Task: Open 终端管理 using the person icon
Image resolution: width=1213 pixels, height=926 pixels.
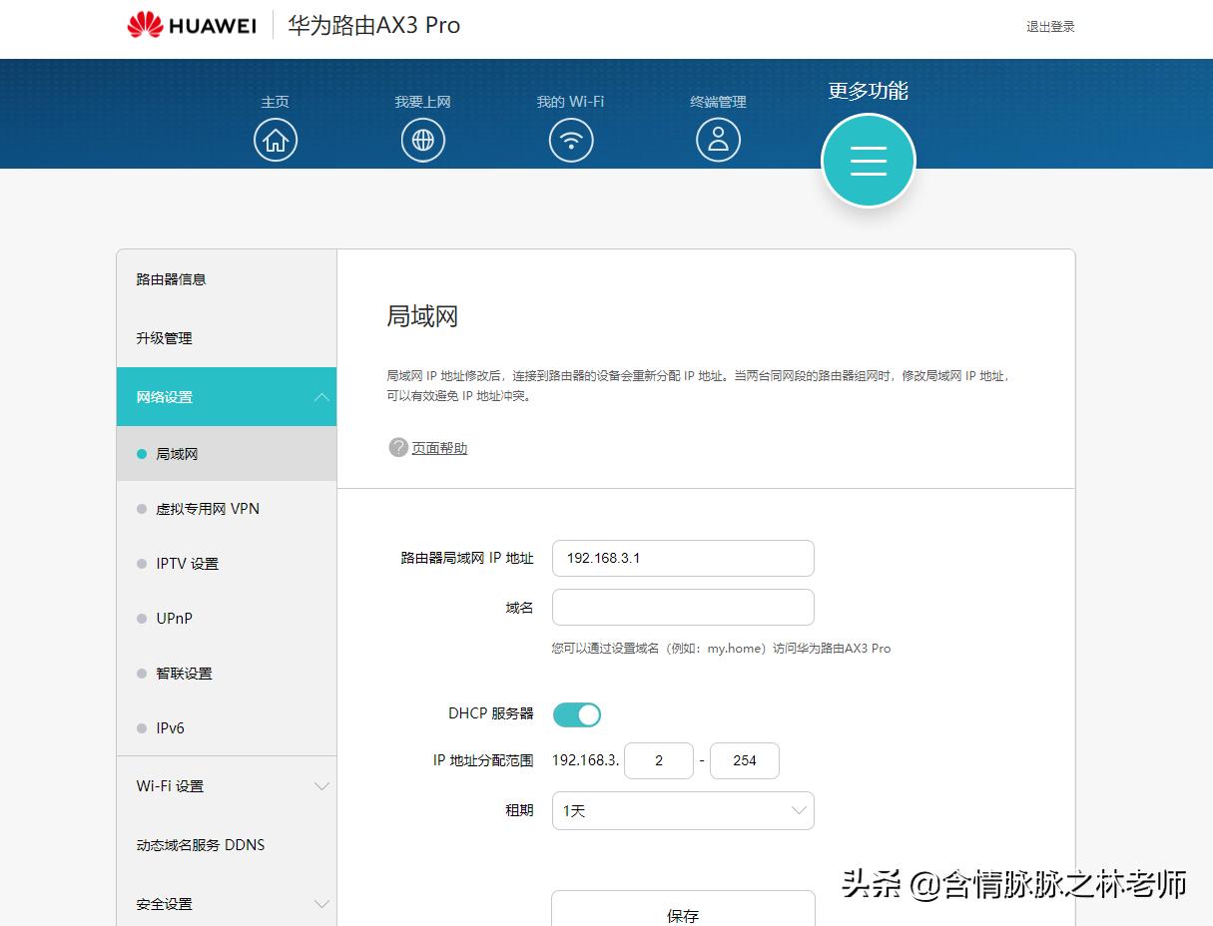Action: 718,140
